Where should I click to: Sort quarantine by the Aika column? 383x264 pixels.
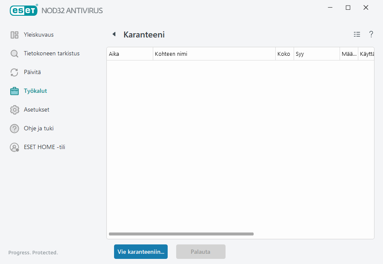point(128,54)
